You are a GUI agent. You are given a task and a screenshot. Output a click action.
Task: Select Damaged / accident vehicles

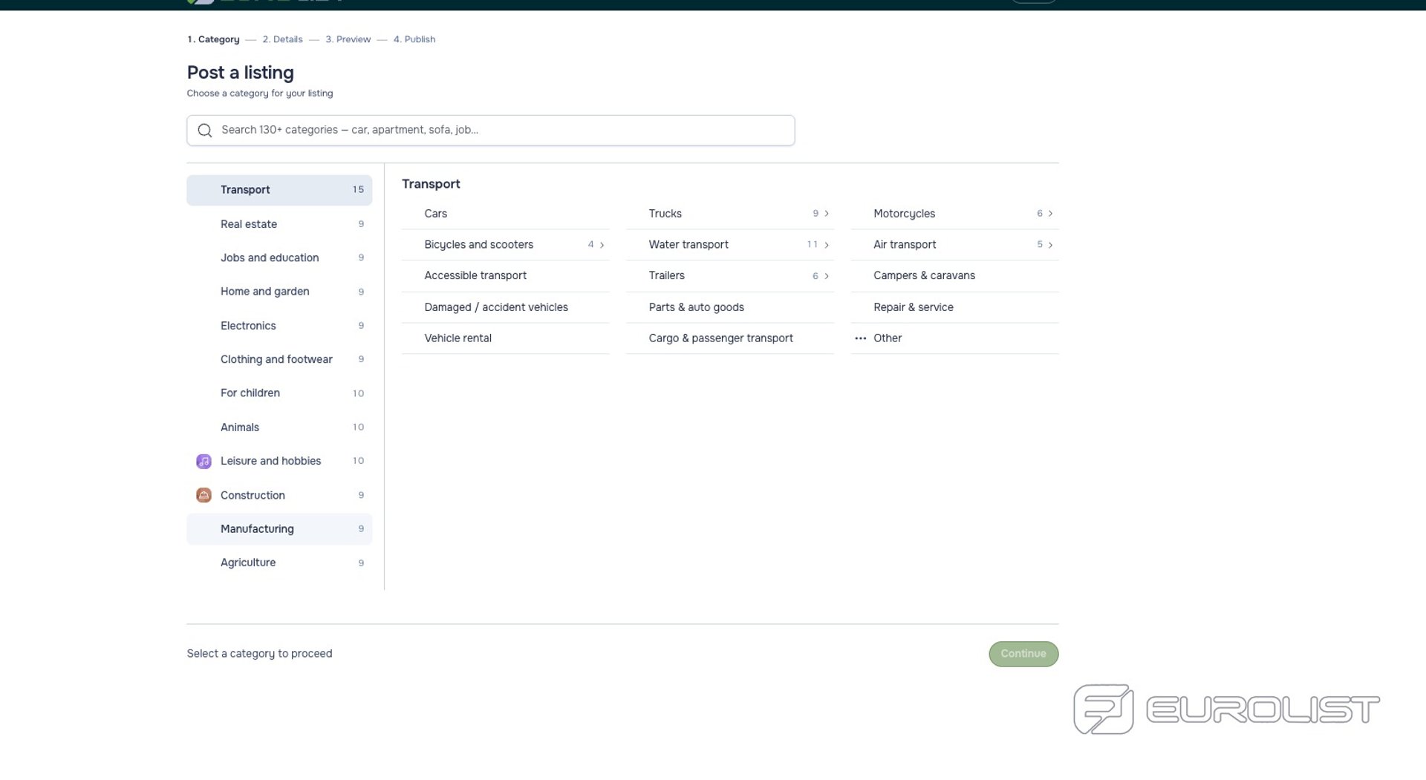tap(505, 307)
